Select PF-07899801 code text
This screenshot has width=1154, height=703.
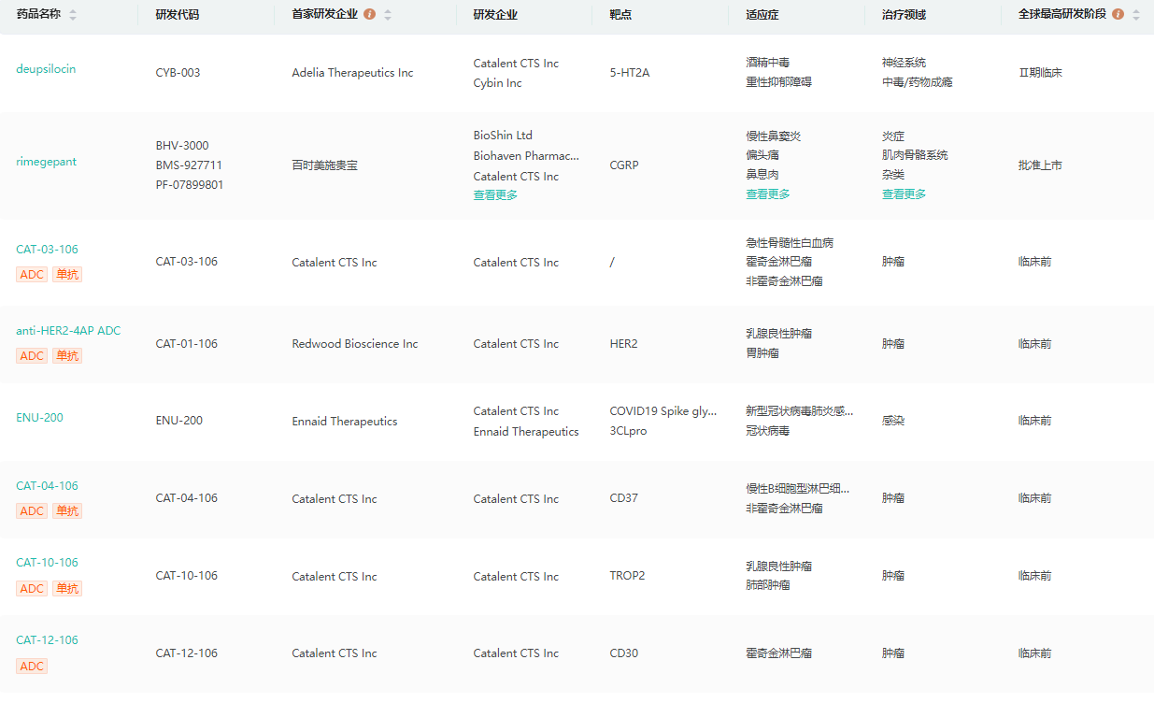tap(190, 185)
